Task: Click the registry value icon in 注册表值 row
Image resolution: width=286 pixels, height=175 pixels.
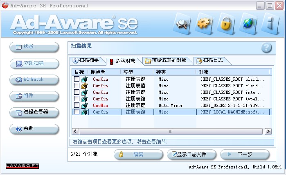Action: point(84,86)
